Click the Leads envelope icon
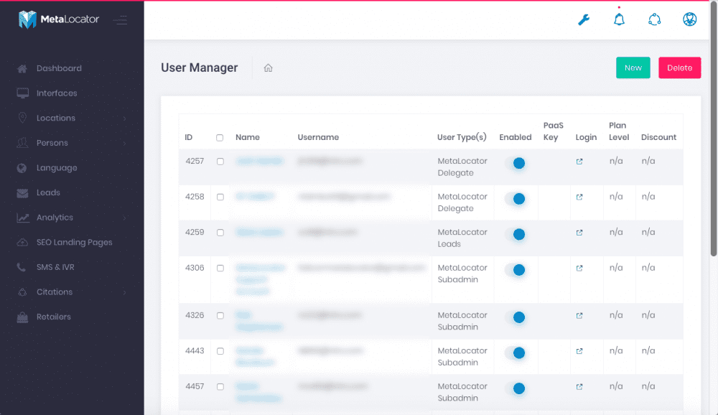718x415 pixels. [22, 193]
